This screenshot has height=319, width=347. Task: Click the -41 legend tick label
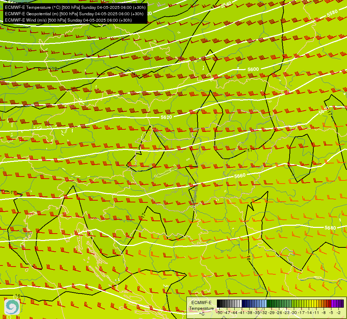[241, 313]
